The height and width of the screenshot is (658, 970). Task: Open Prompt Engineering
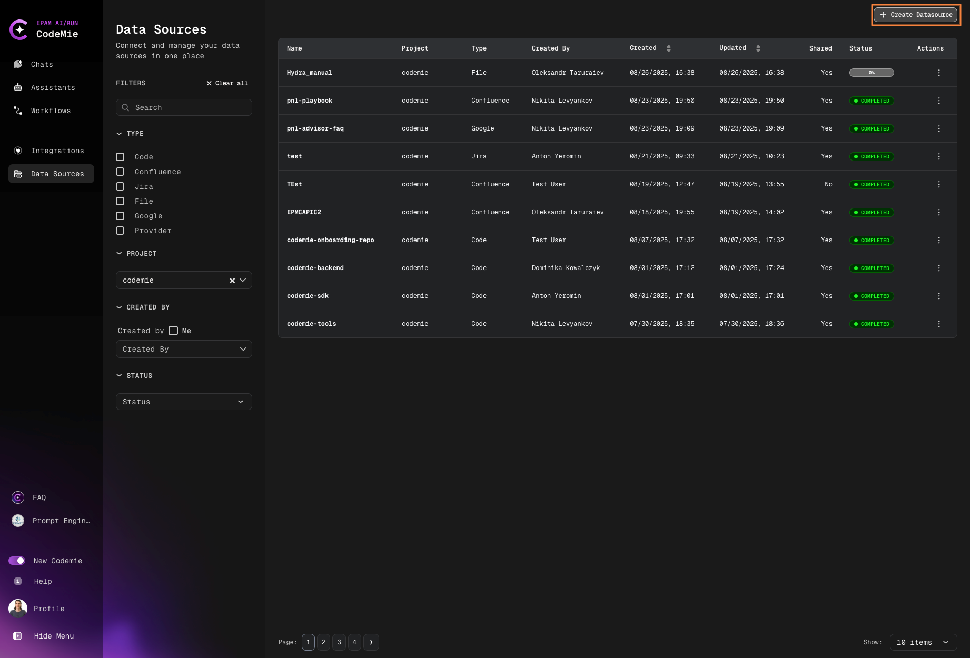(61, 521)
